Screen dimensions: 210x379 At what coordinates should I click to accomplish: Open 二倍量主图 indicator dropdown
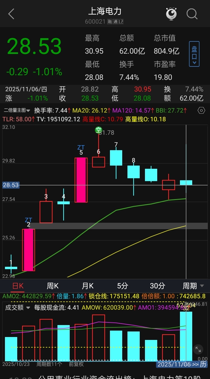(17, 110)
